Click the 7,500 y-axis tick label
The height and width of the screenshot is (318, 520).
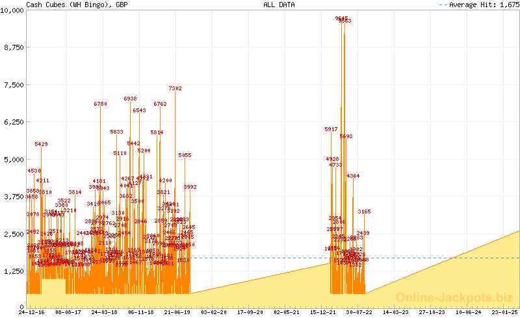point(14,85)
